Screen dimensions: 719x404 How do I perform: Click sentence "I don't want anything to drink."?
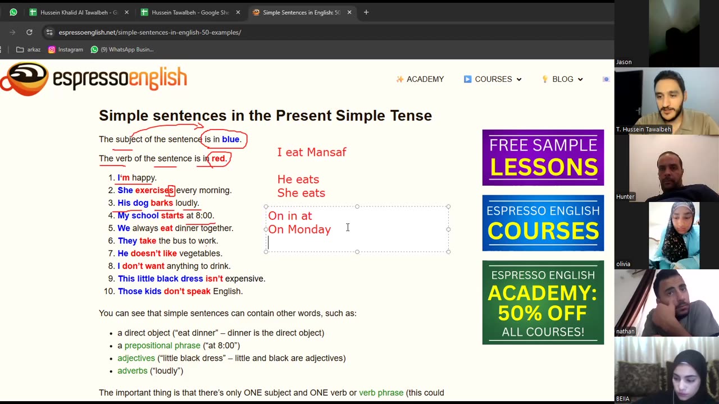point(174,266)
